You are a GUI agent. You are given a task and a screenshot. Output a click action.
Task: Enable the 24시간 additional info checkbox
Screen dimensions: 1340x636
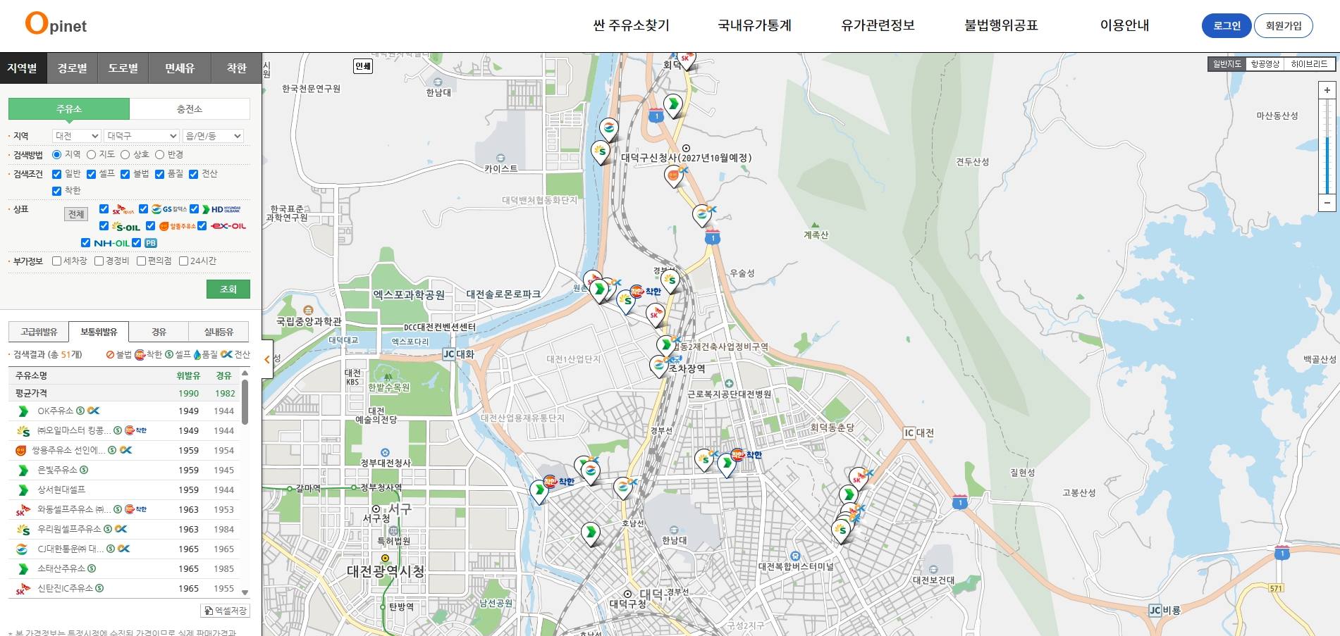(184, 261)
